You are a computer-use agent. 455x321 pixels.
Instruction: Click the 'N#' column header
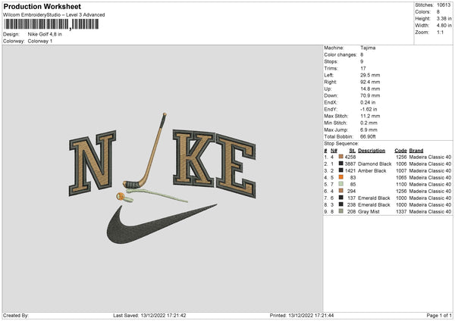coord(334,151)
